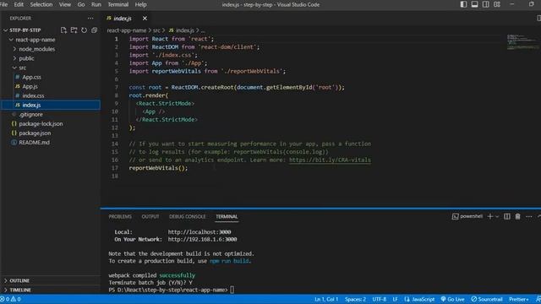The height and width of the screenshot is (304, 541).
Task: Click the editor minimap preview
Action: [x=522, y=42]
